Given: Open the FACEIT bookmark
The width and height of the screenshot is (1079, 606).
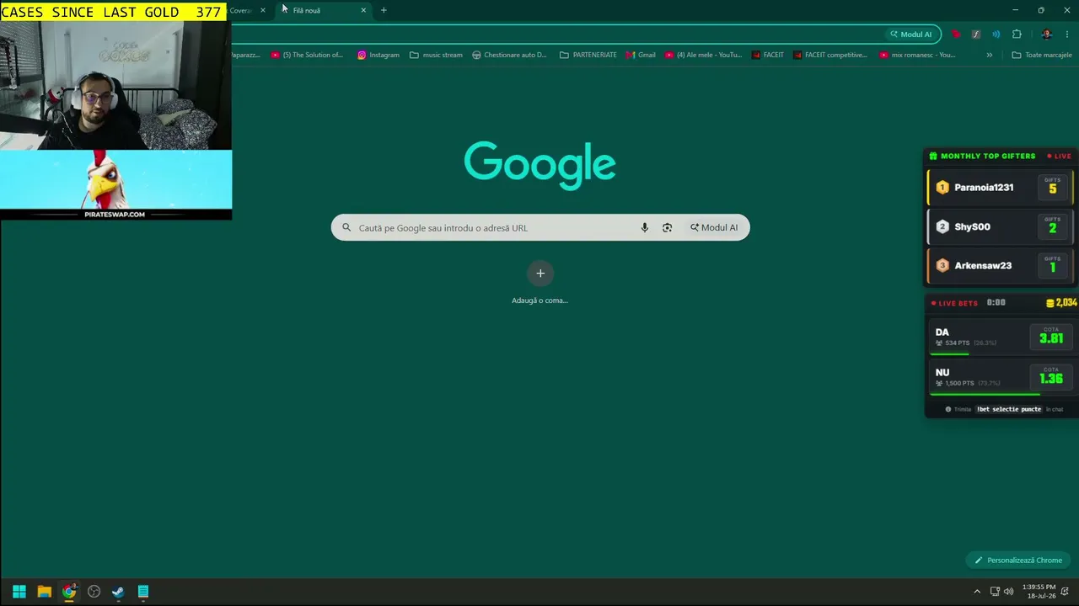Looking at the screenshot, I should 767,55.
